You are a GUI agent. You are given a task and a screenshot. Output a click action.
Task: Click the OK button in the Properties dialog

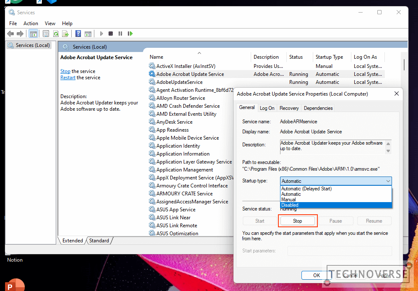coord(317,275)
